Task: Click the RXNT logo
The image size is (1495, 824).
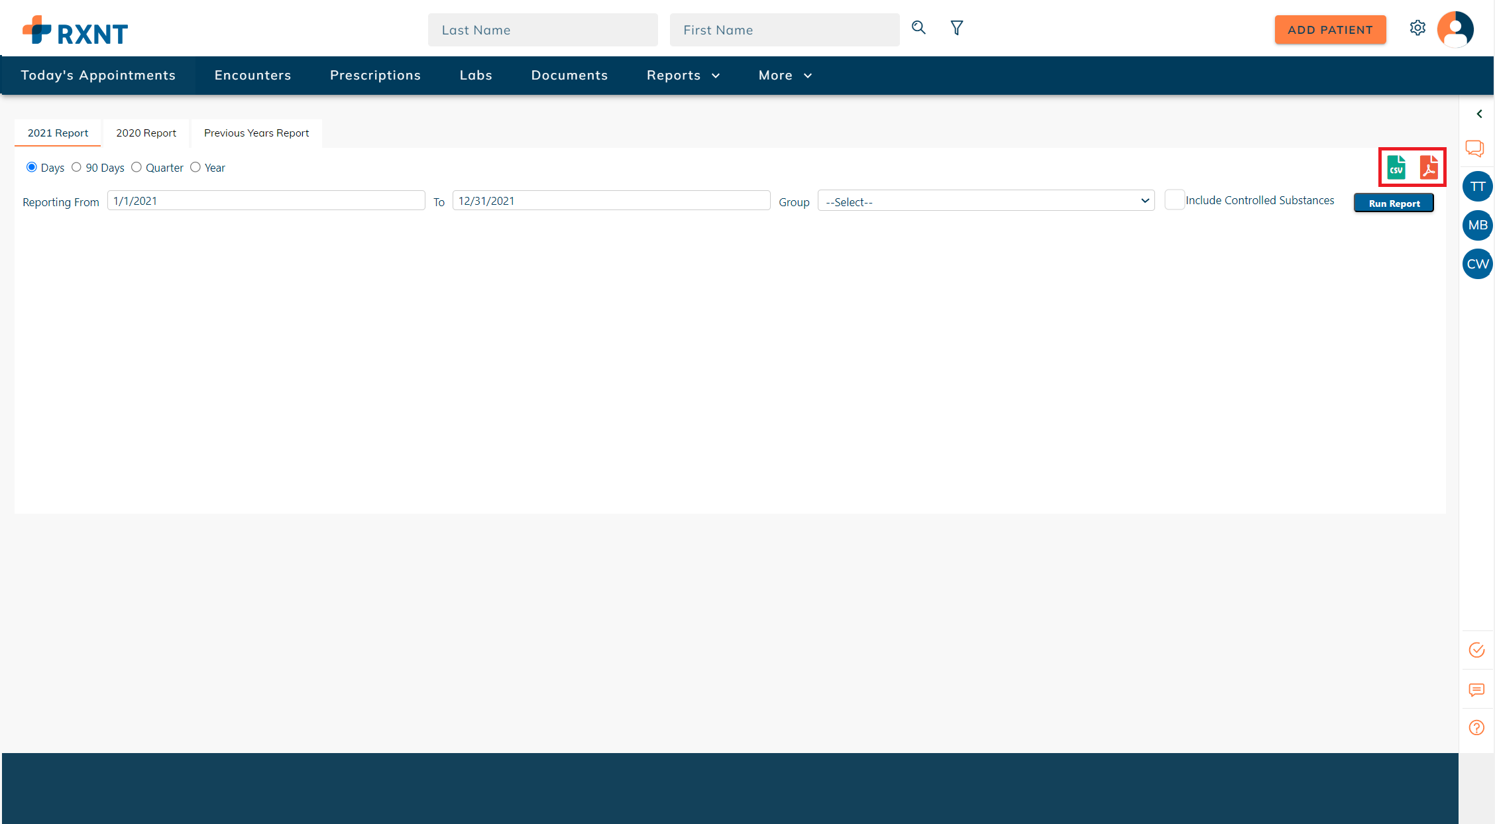Action: tap(75, 30)
